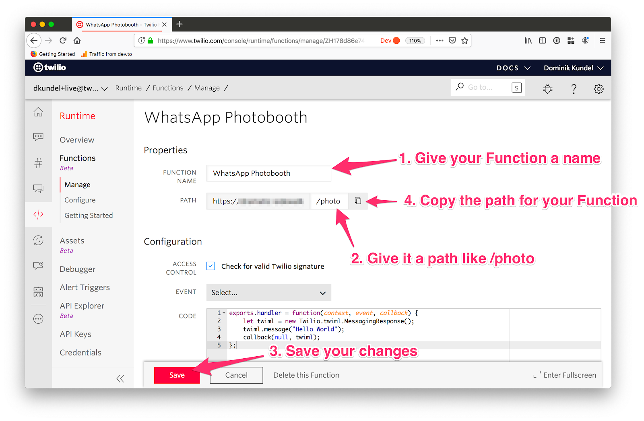Click the home icon in left sidebar
The height and width of the screenshot is (421, 644).
pos(38,112)
